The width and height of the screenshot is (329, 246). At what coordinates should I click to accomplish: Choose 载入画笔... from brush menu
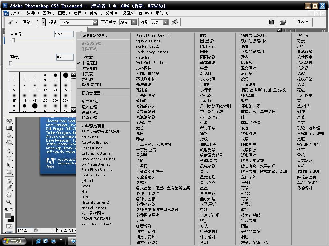[x=91, y=107]
